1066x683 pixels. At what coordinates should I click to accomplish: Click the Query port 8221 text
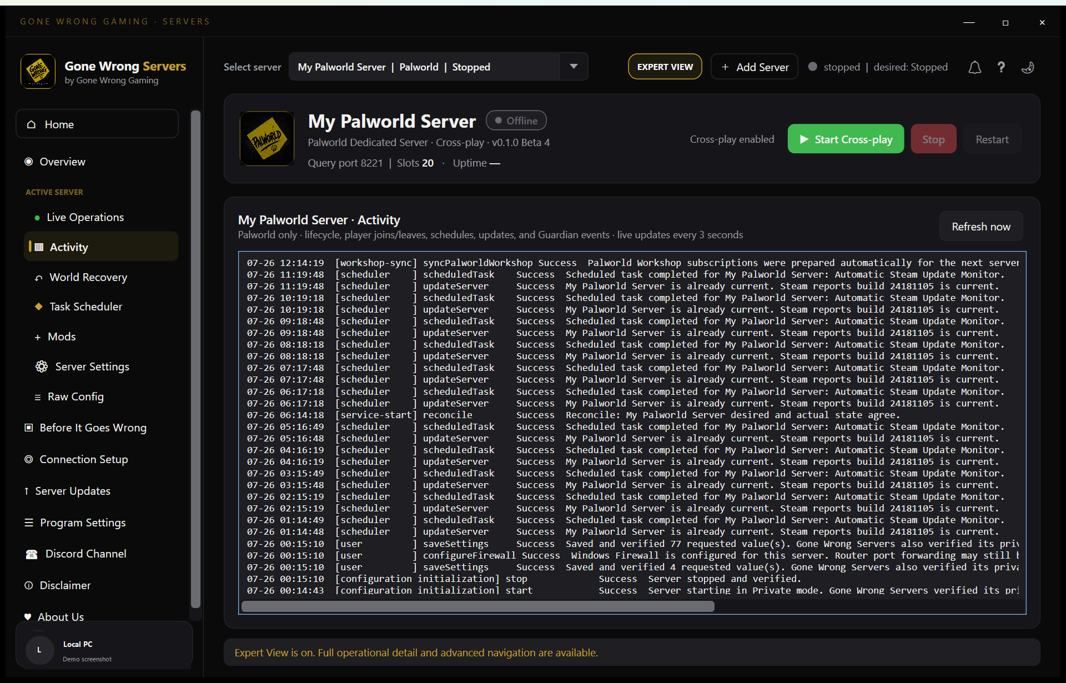345,163
